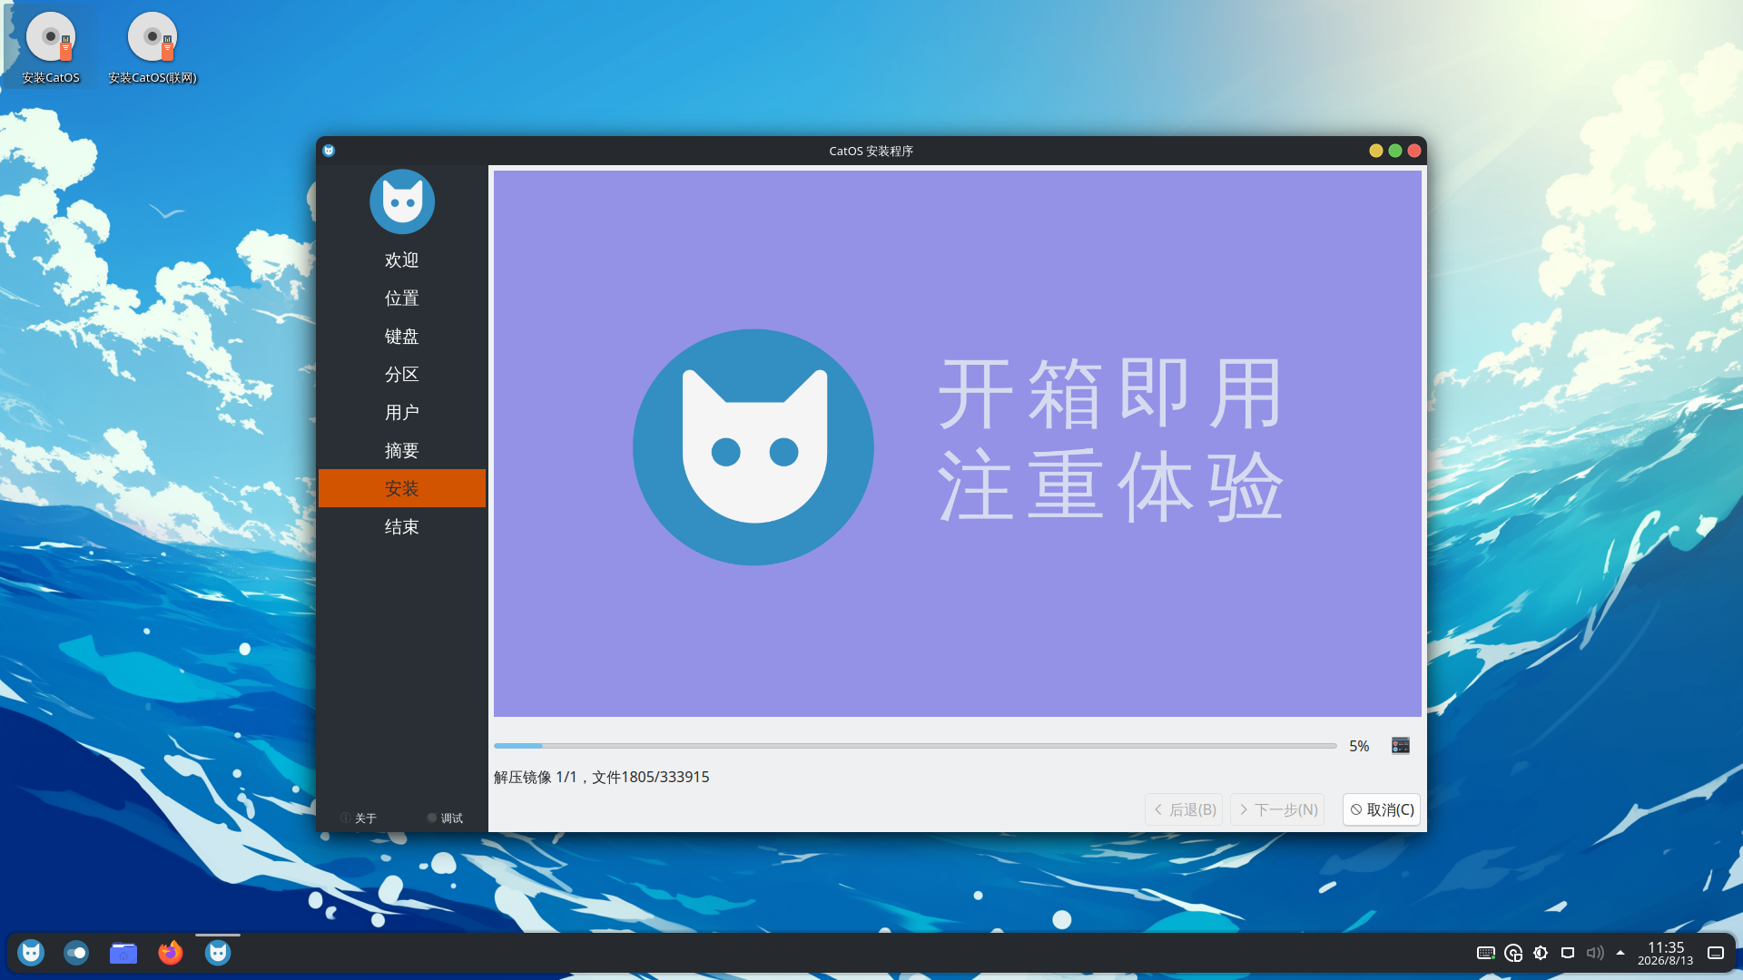Viewport: 1743px width, 980px height.
Task: Open the 安装CatOS(联网) desktop icon
Action: pyautogui.click(x=153, y=47)
